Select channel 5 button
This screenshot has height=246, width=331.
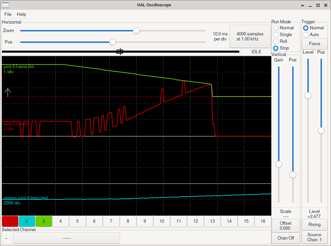[x=78, y=221]
